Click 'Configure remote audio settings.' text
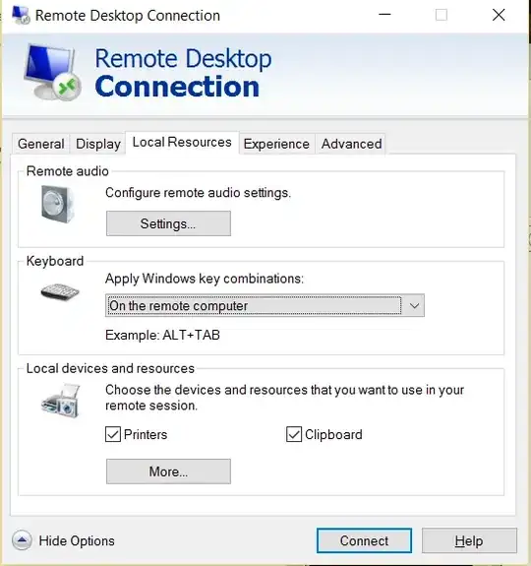The height and width of the screenshot is (566, 531). tap(198, 193)
